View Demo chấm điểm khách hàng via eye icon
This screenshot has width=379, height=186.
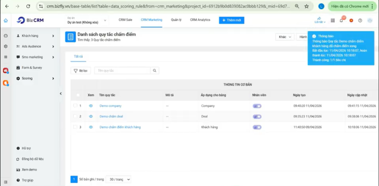tap(91, 127)
